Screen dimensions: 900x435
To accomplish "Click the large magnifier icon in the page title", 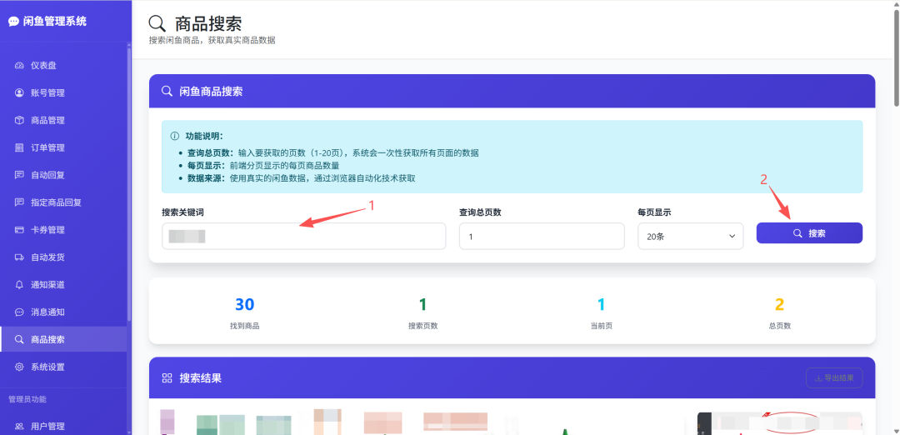I will tap(157, 23).
